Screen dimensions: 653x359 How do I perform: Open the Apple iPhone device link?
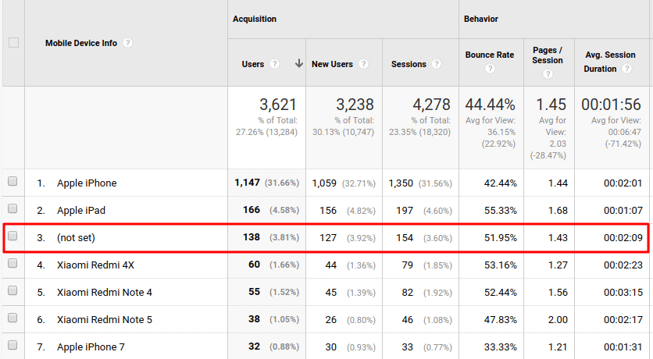(x=87, y=183)
